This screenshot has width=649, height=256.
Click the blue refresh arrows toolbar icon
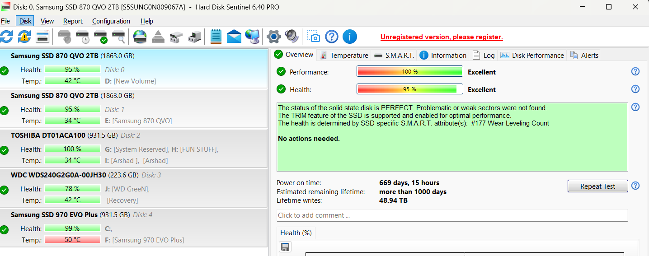[x=6, y=37]
